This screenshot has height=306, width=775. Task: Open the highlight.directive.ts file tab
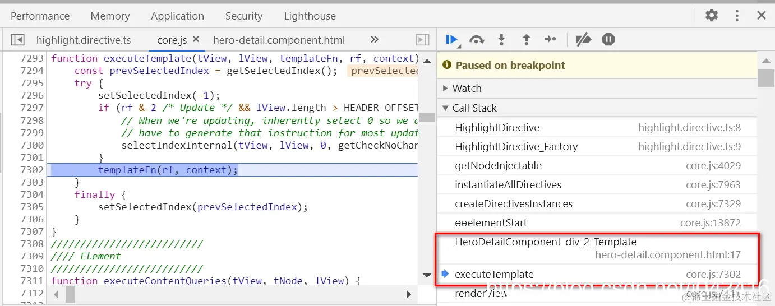[84, 40]
